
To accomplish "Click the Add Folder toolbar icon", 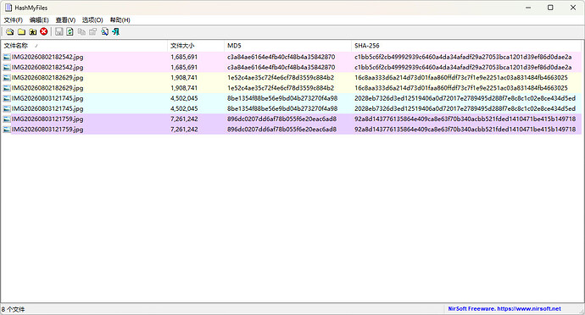I will coord(21,31).
